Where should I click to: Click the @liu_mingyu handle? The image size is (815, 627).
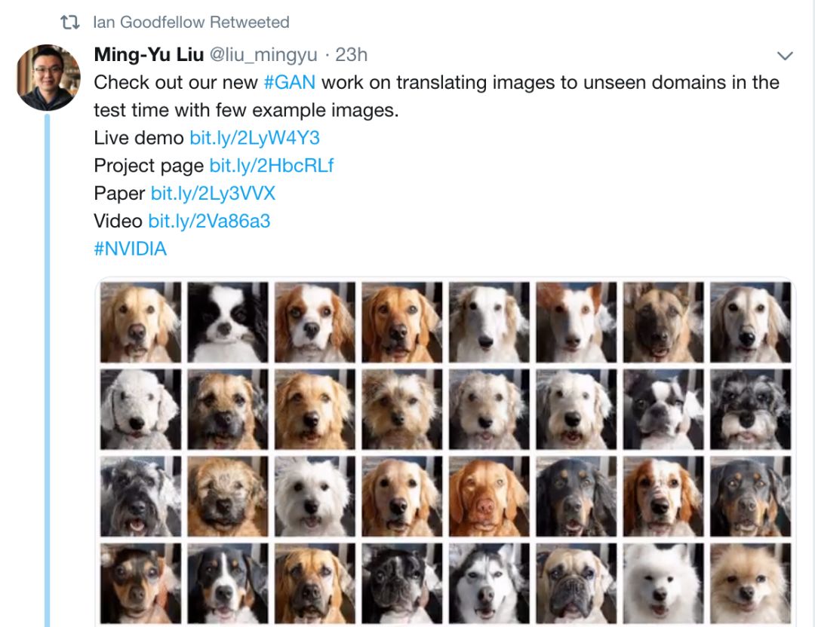pyautogui.click(x=263, y=55)
